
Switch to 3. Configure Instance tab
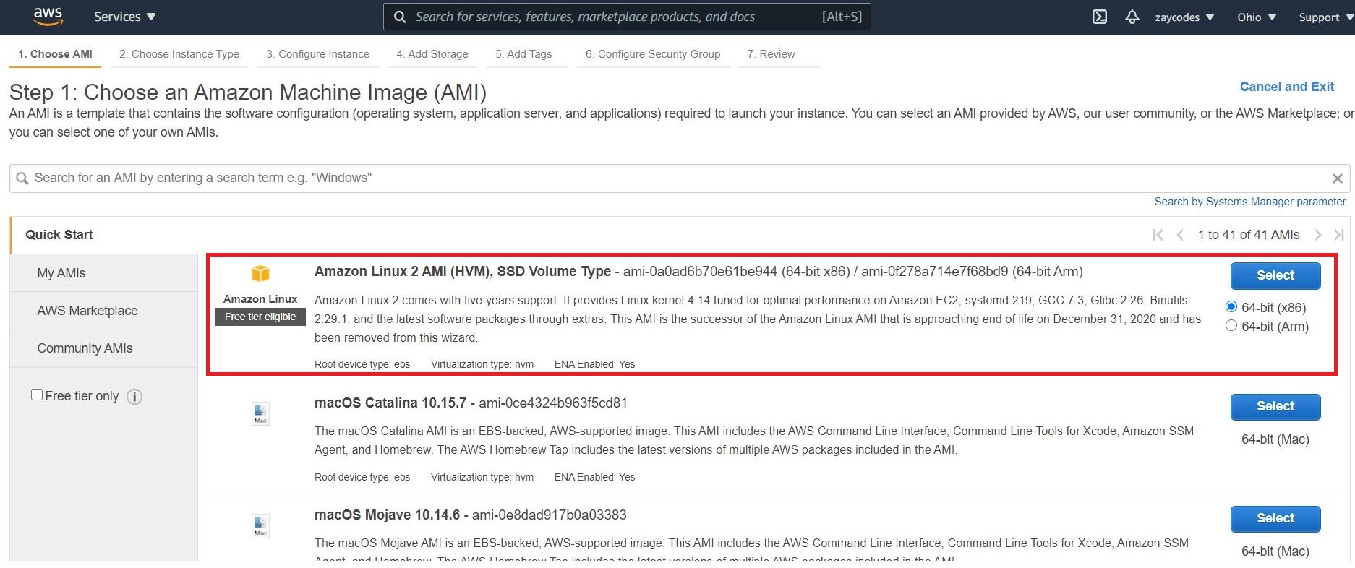[318, 54]
